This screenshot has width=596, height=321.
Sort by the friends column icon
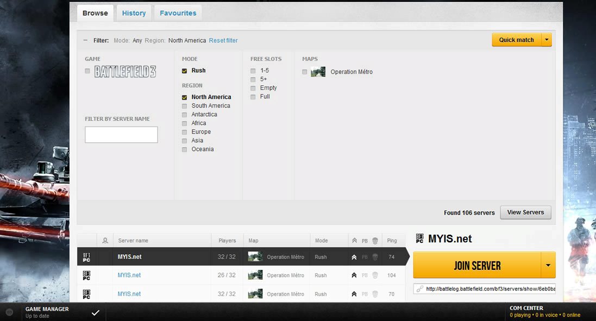[x=105, y=241]
